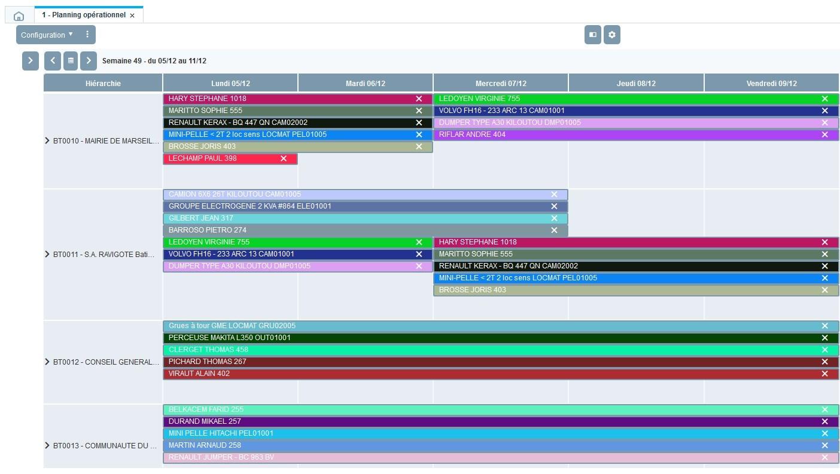Remove VIRAUT ALAIN 402 assignment
This screenshot has height=474, width=840.
pos(824,374)
